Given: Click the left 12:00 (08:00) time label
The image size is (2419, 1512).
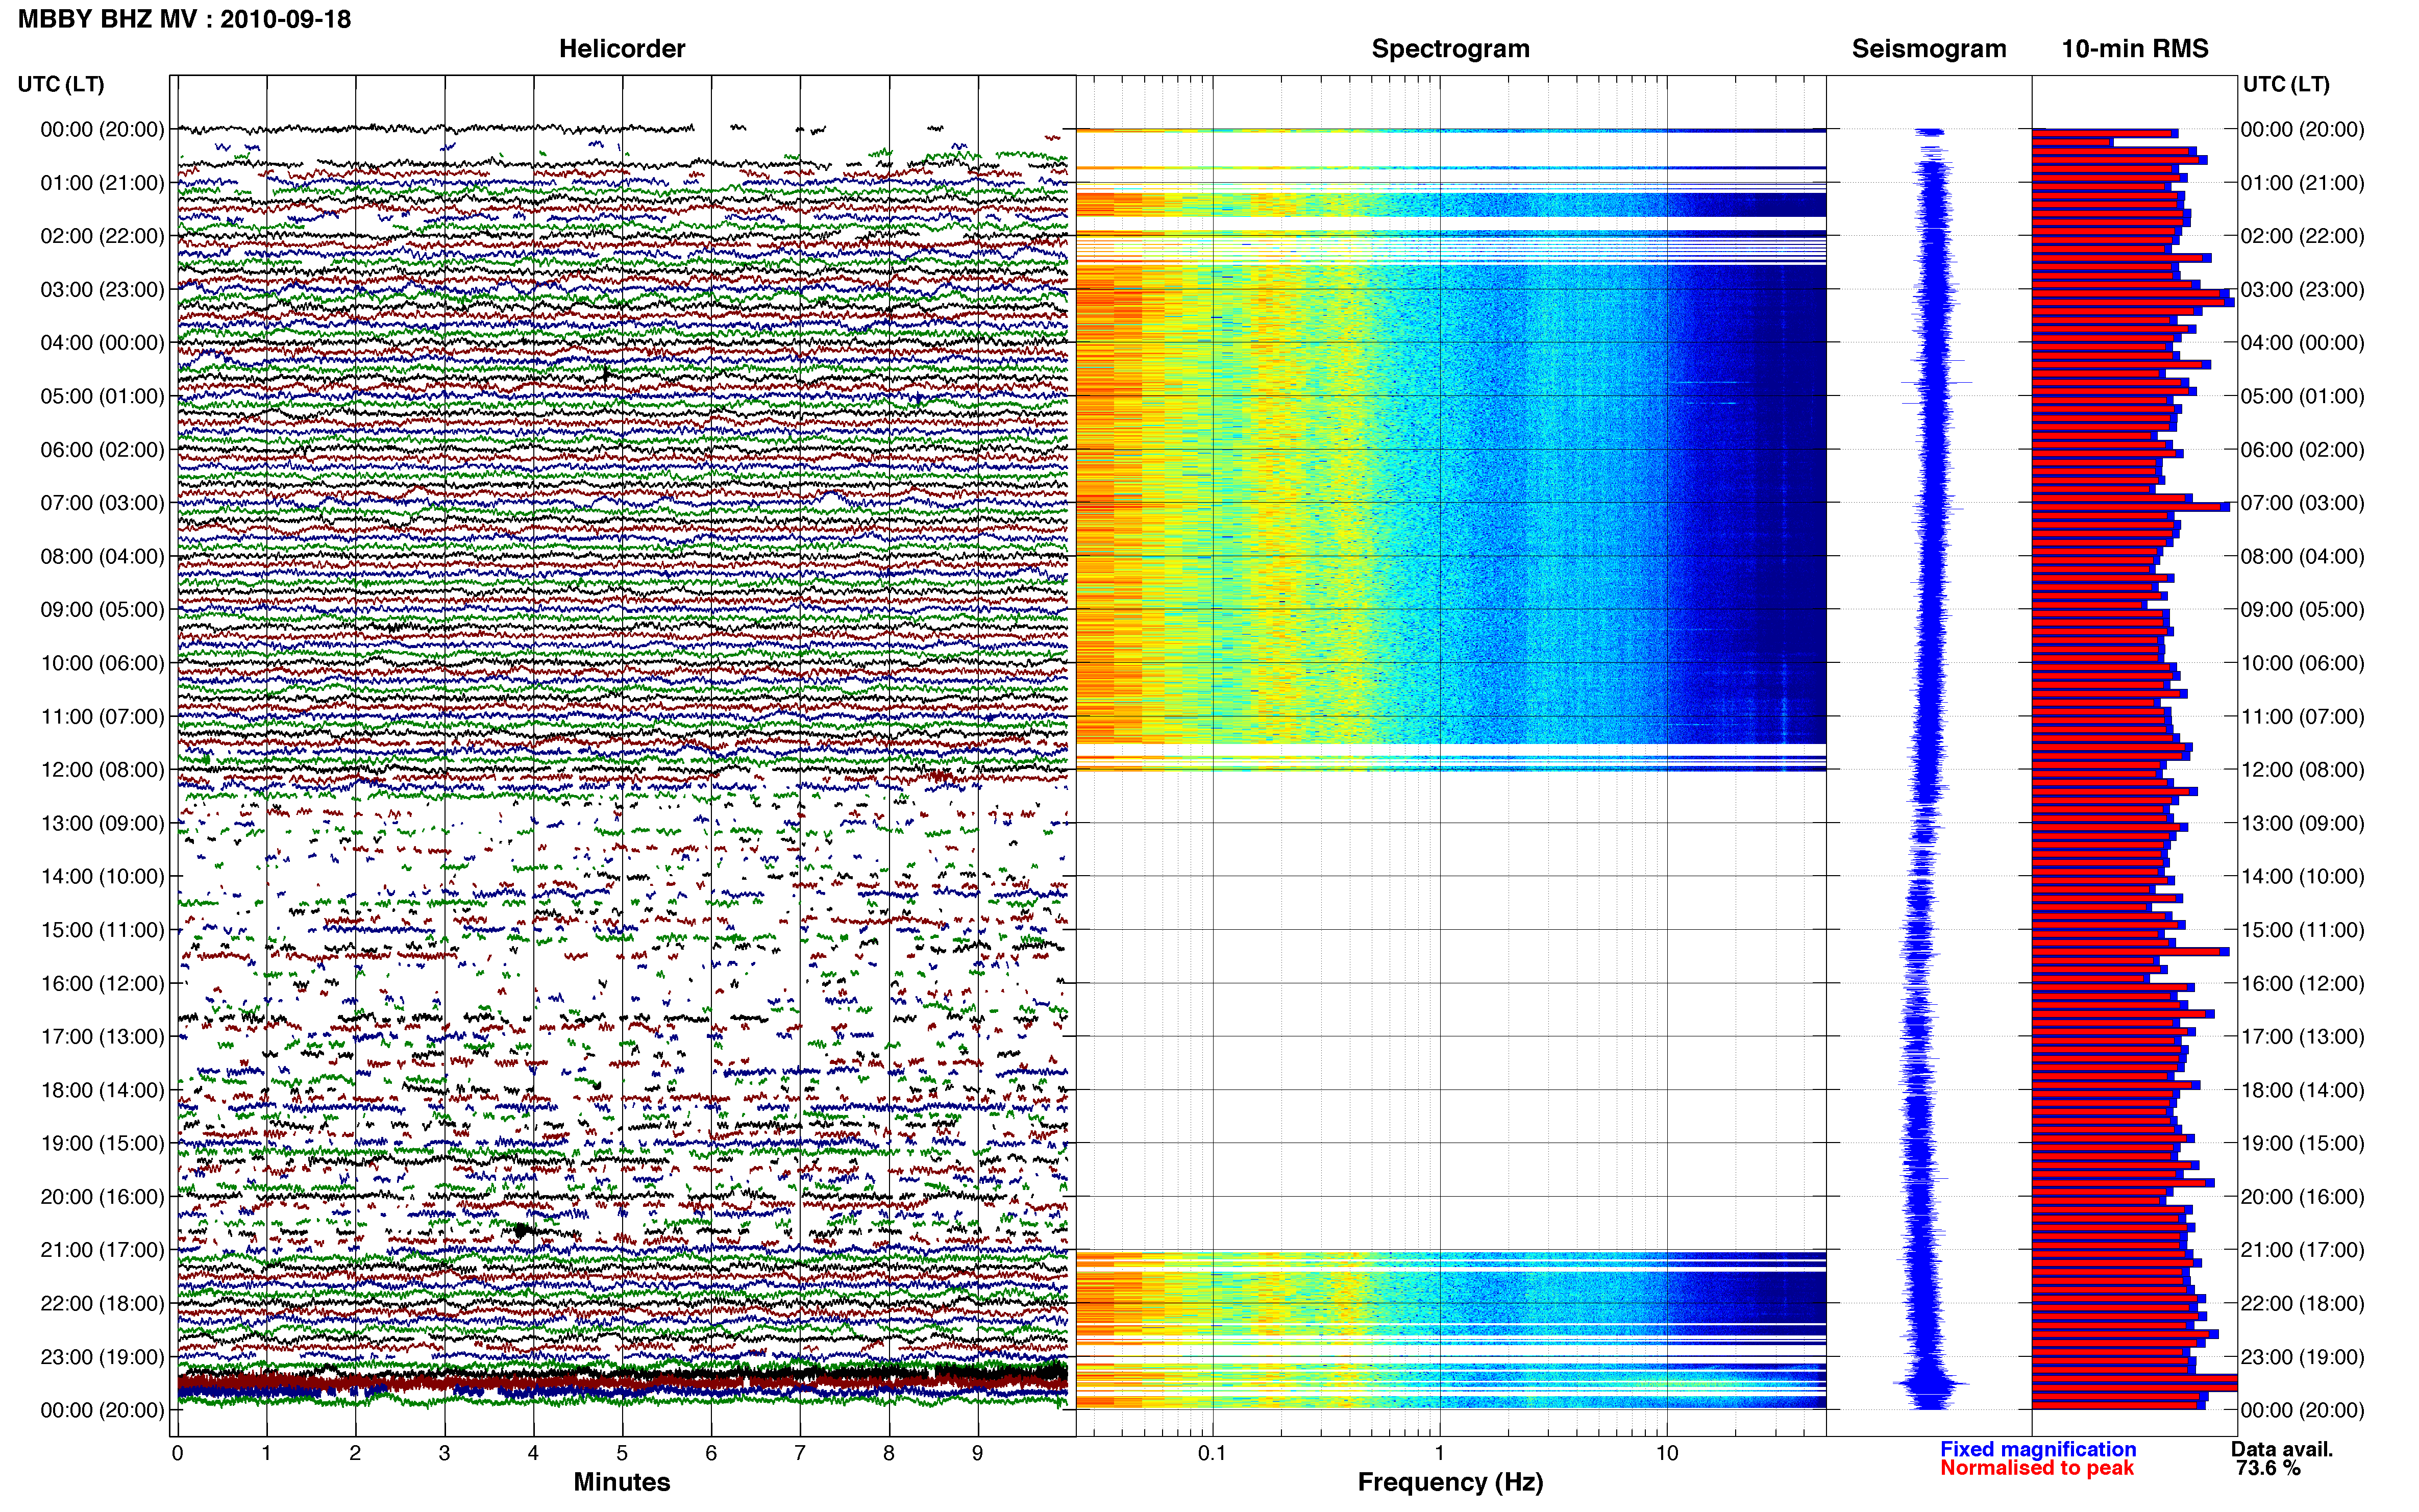Looking at the screenshot, I should pos(102,770).
